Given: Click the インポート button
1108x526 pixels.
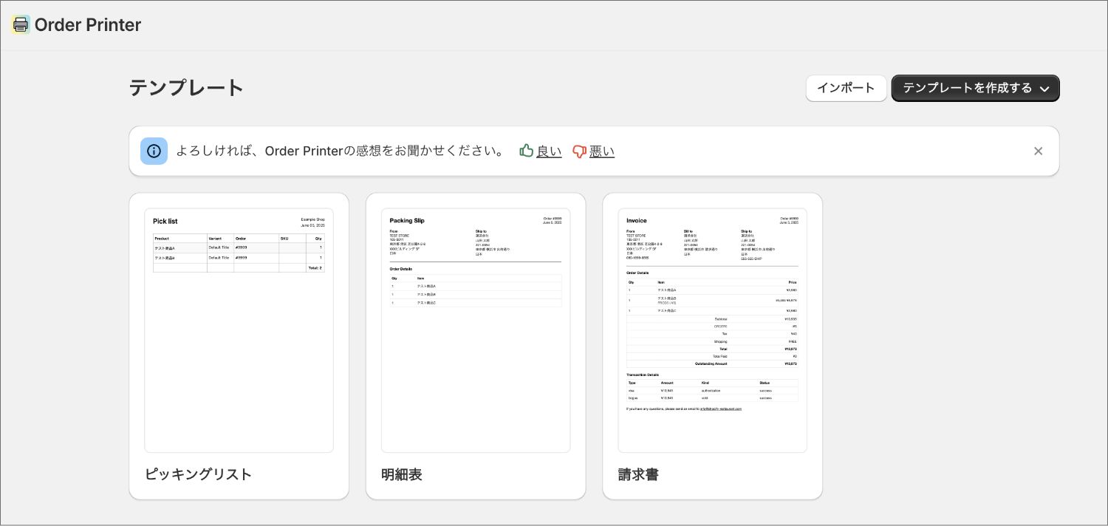Looking at the screenshot, I should 846,88.
